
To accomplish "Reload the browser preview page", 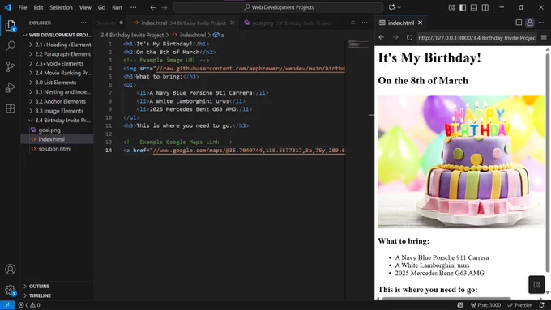I will click(409, 37).
